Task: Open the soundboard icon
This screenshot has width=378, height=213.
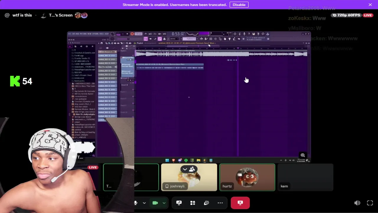Action: pyautogui.click(x=206, y=203)
